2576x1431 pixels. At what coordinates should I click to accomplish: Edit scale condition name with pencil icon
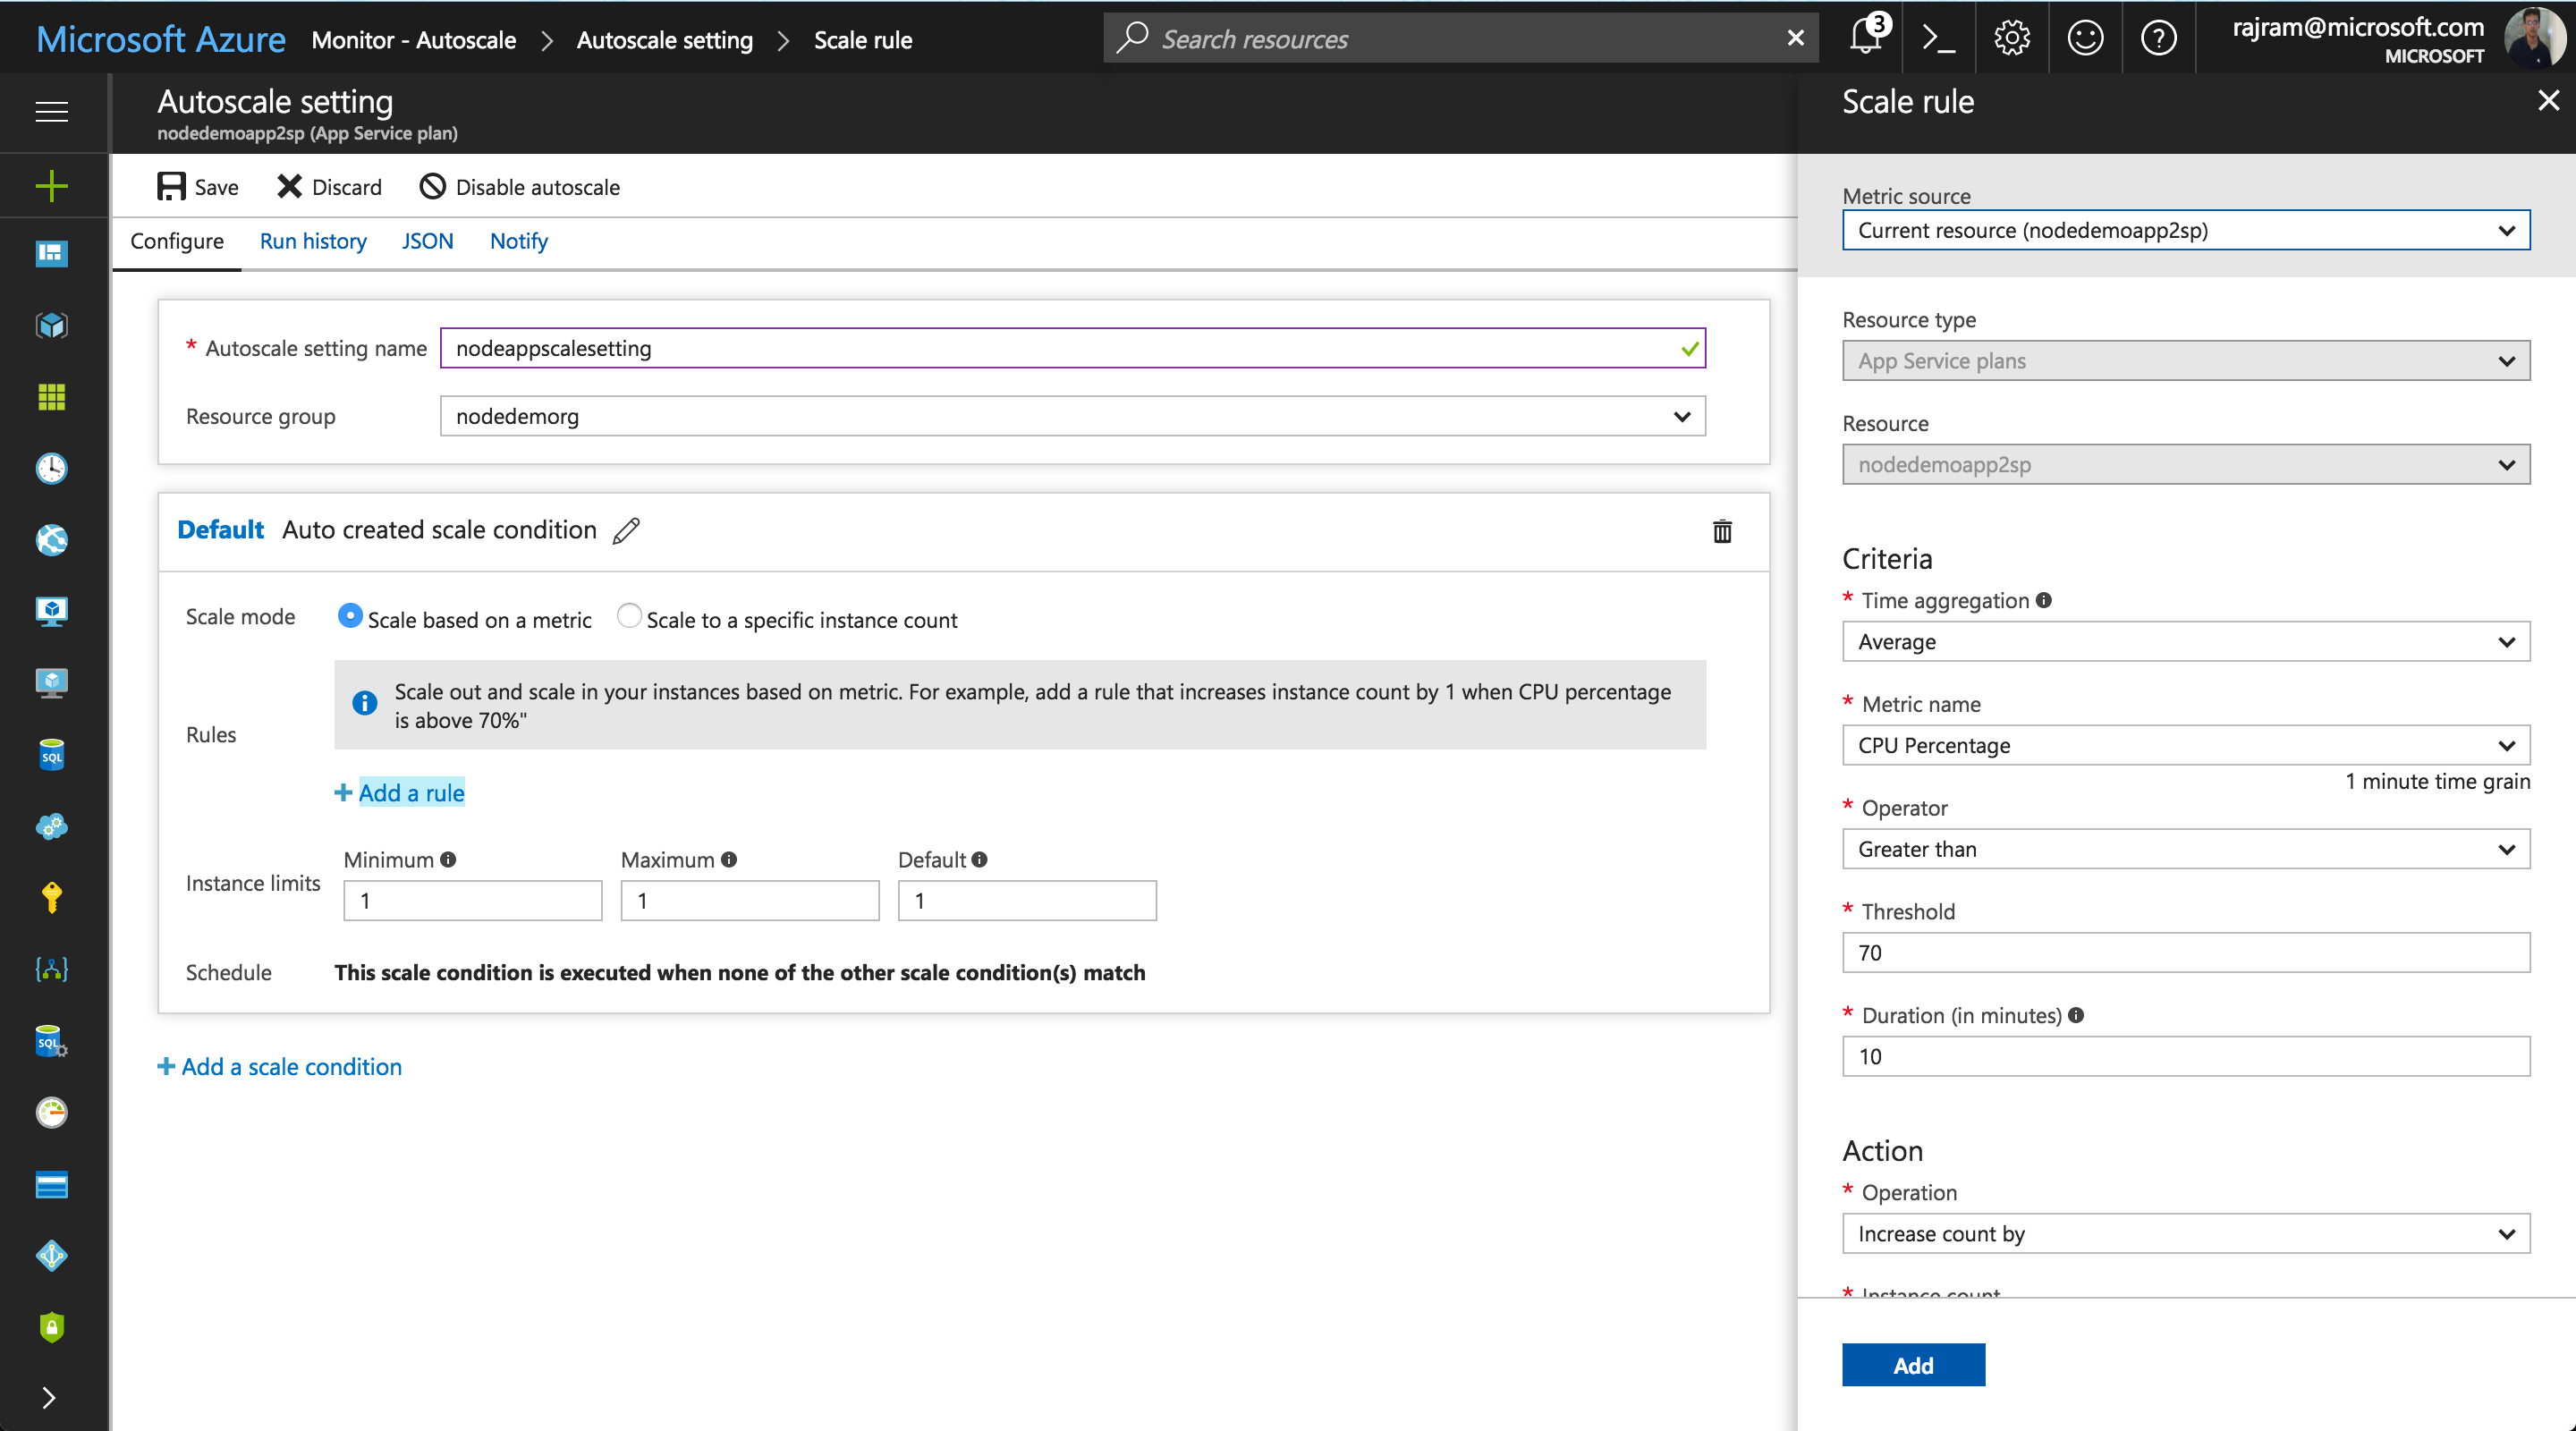pos(627,530)
